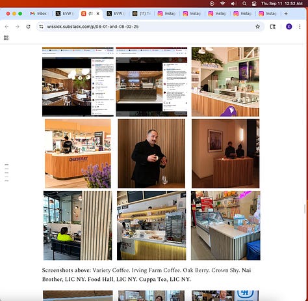
Task: Reload the Substack page
Action: (28, 27)
